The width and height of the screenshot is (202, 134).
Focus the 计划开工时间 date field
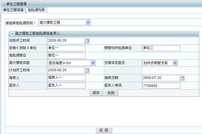[x=66, y=70]
